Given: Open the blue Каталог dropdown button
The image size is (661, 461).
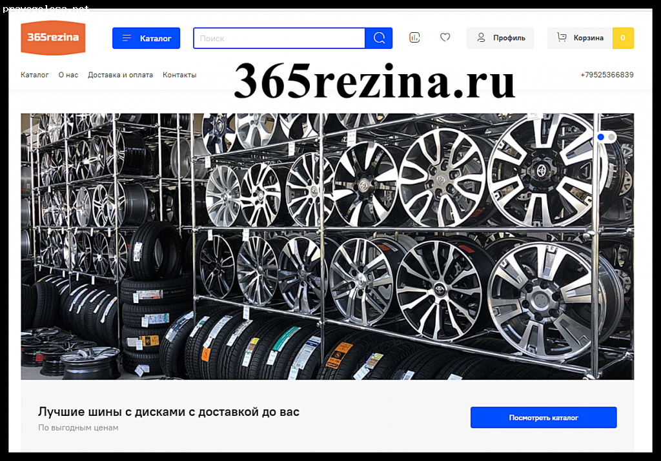Looking at the screenshot, I should [146, 38].
